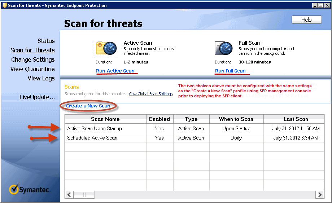Open View Quarantine in the sidebar
Viewport: 332px width, 203px height.
[32, 69]
